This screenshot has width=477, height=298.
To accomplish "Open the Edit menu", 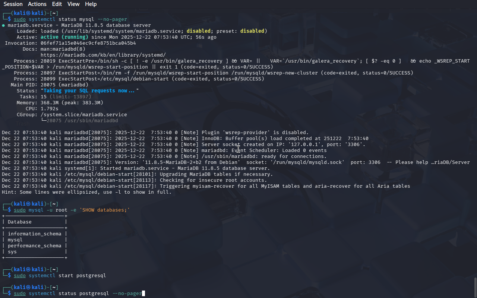I will (57, 4).
